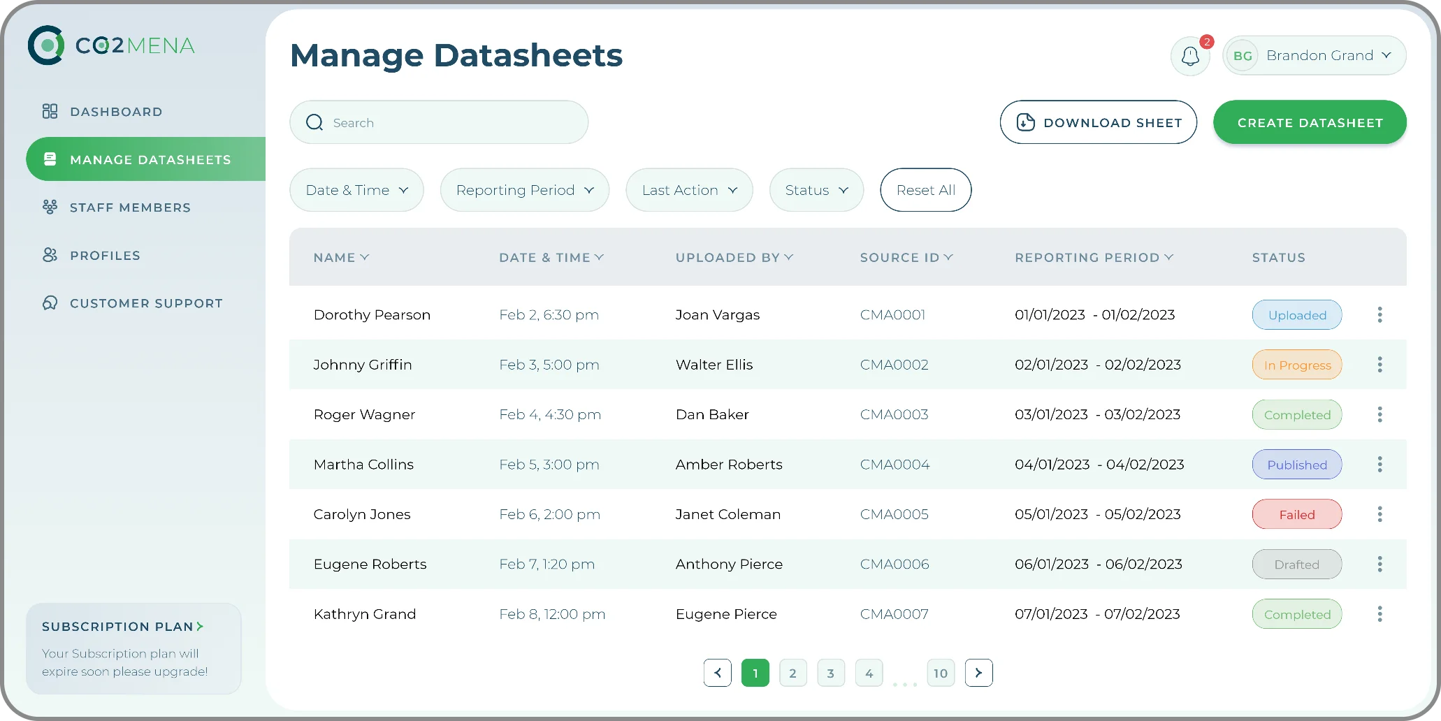Expand the Reporting Period filter

[x=524, y=189]
